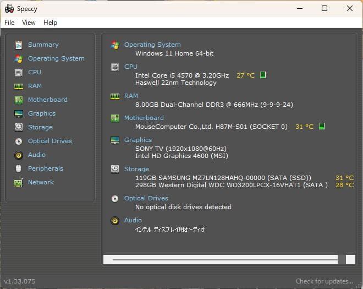Click the Motherboard heading link in summary
This screenshot has width=363, height=289.
pyautogui.click(x=144, y=118)
